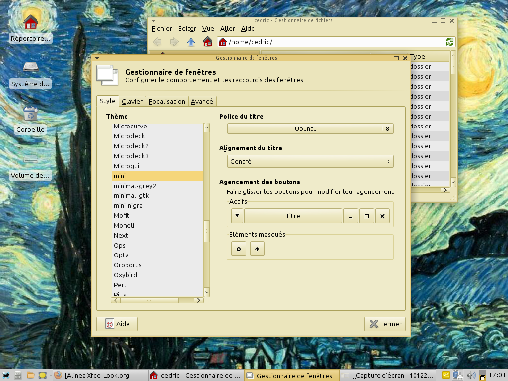
Task: Select the Microgui theme
Action: click(x=157, y=166)
